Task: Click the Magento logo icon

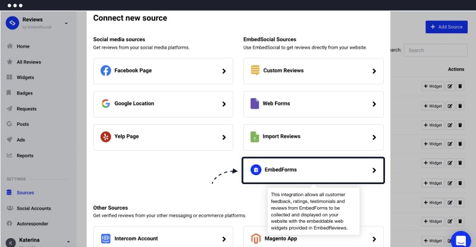Action: (256, 239)
